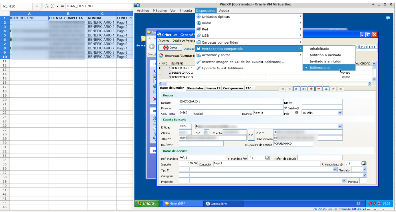The width and height of the screenshot is (396, 212).
Task: Click next record navigator arrow
Action: [x=296, y=89]
